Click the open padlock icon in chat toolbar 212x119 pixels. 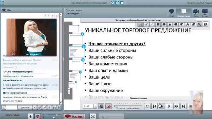click(54, 107)
